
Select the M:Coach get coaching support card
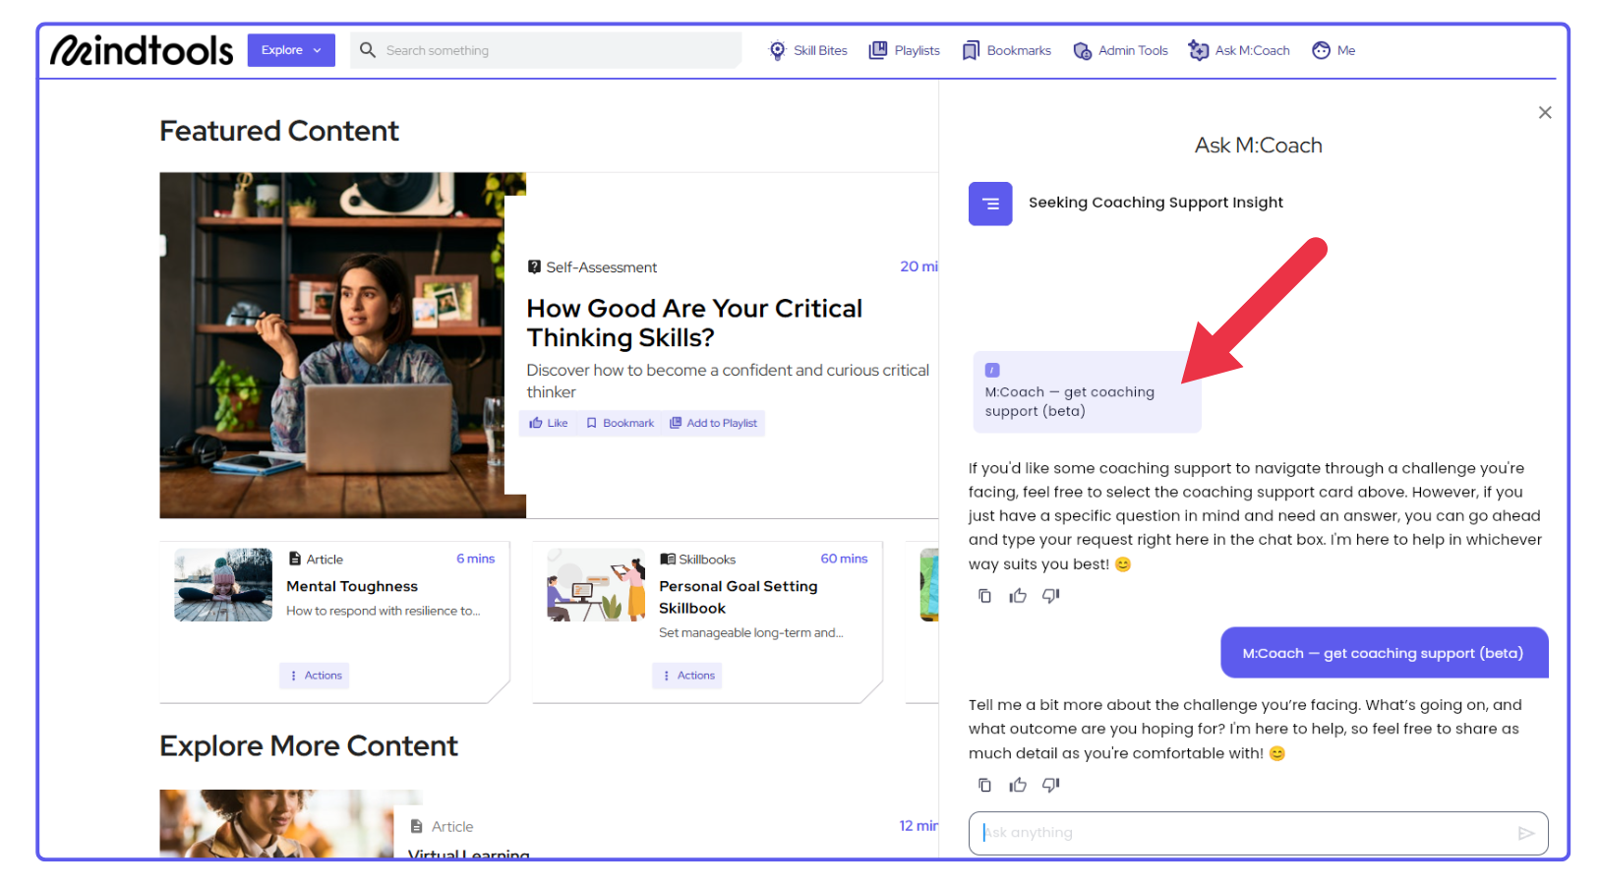click(x=1086, y=391)
